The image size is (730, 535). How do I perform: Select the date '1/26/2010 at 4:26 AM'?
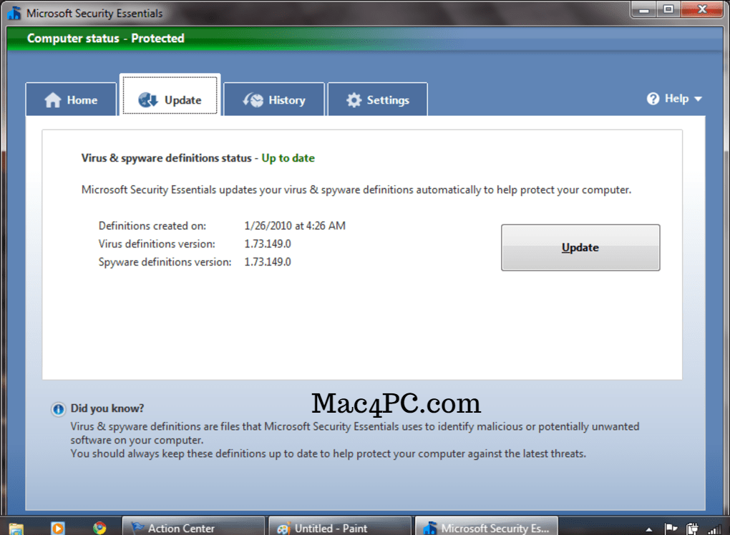(x=295, y=225)
